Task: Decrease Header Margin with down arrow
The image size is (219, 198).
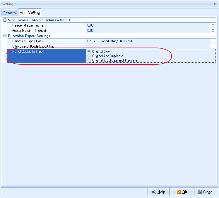Action: [x=213, y=27]
